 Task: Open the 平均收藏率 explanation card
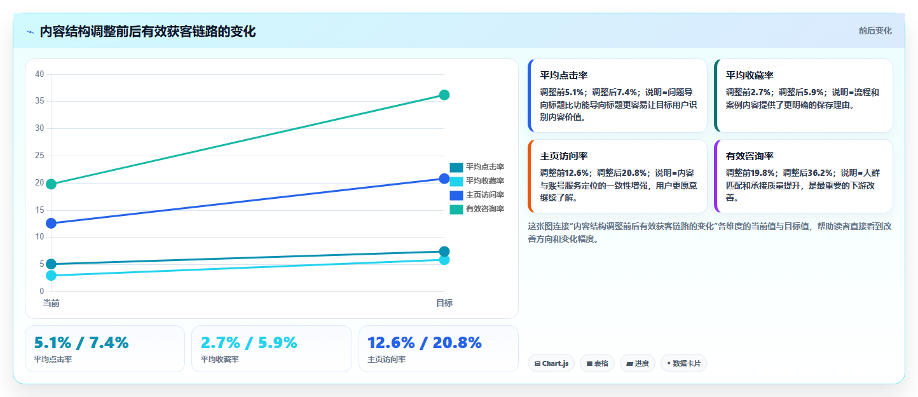(803, 96)
